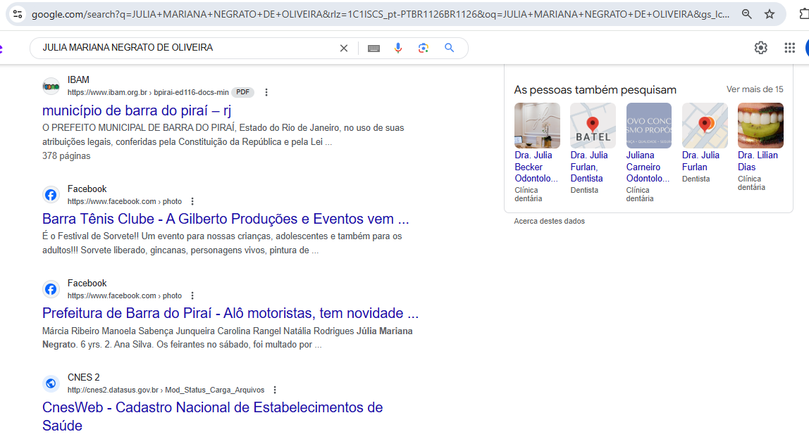The image size is (809, 439).
Task: Open the Barra Tênis Clube Facebook result
Action: coord(226,219)
